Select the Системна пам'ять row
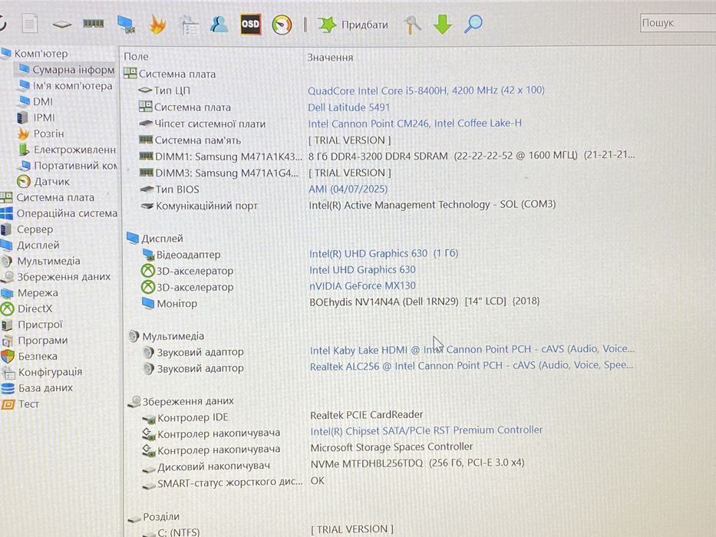This screenshot has height=537, width=716. click(265, 140)
